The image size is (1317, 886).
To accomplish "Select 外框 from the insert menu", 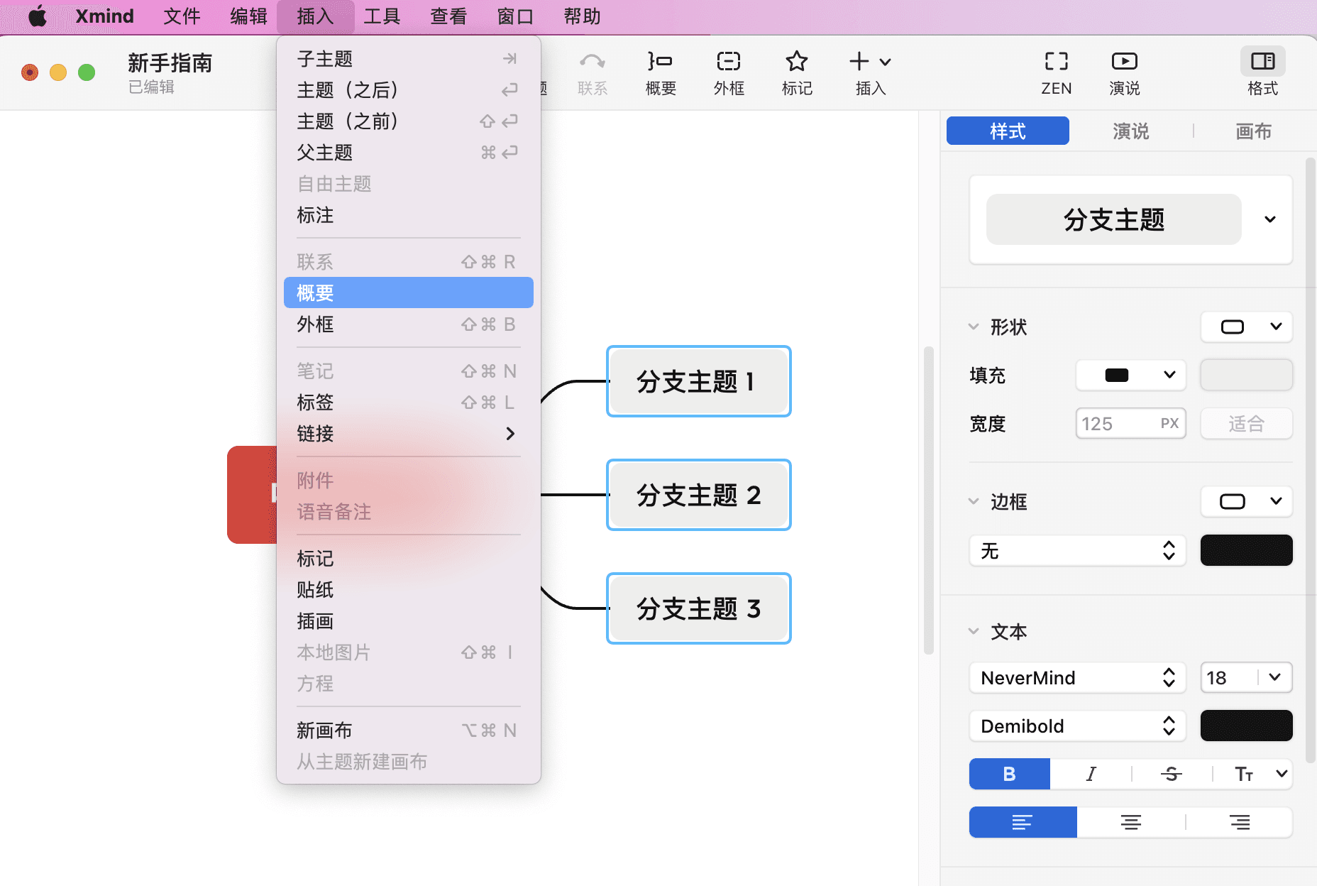I will click(x=314, y=324).
